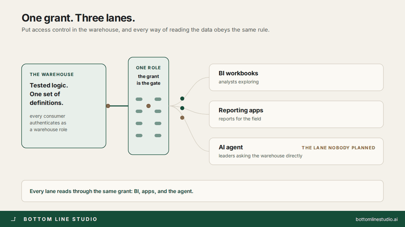The height and width of the screenshot is (227, 405).
Task: Click "THE WAREHOUSE" label in the left card
Action: [52, 74]
